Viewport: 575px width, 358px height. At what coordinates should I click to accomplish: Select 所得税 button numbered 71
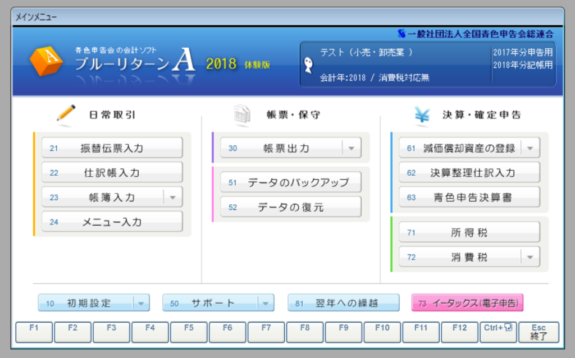(469, 232)
